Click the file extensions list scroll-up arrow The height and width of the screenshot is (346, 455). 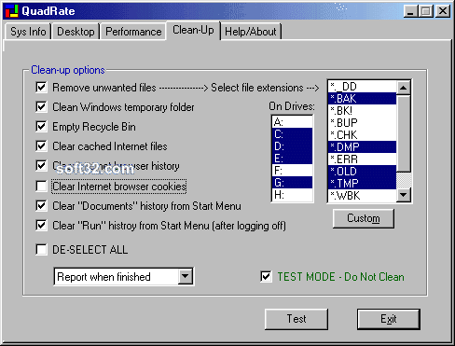pyautogui.click(x=404, y=88)
